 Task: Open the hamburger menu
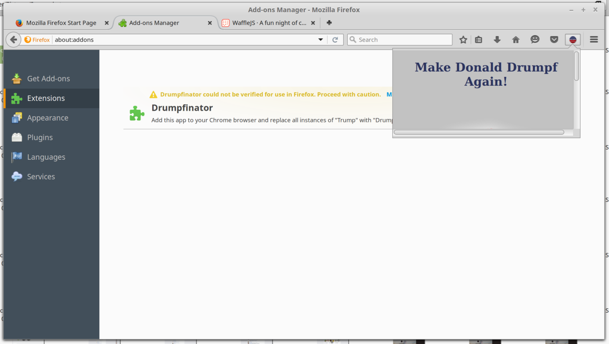tap(594, 40)
